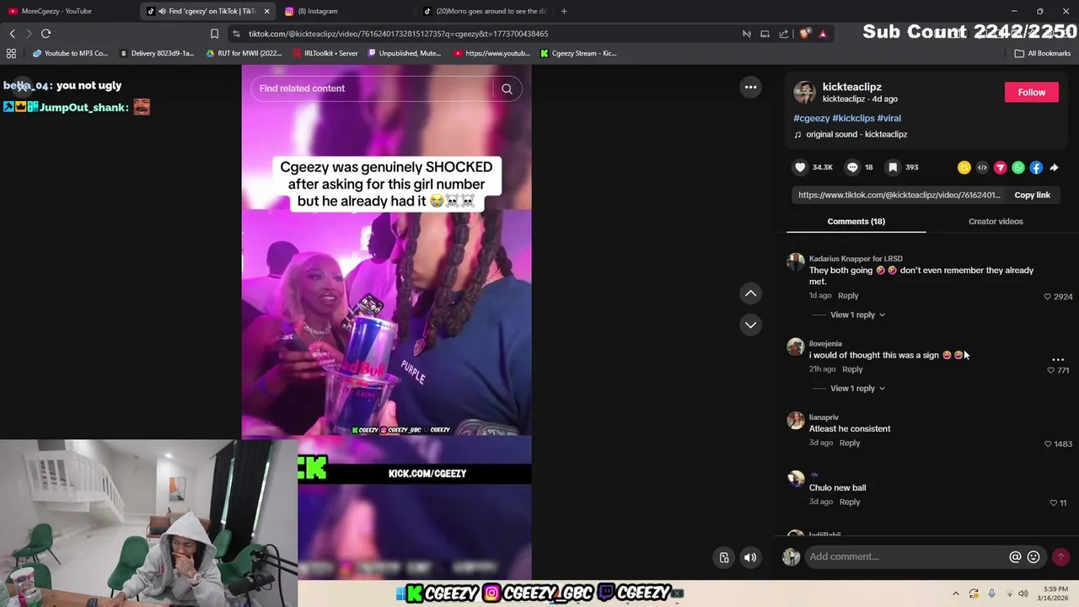Open comments via speech bubble icon

coord(852,167)
